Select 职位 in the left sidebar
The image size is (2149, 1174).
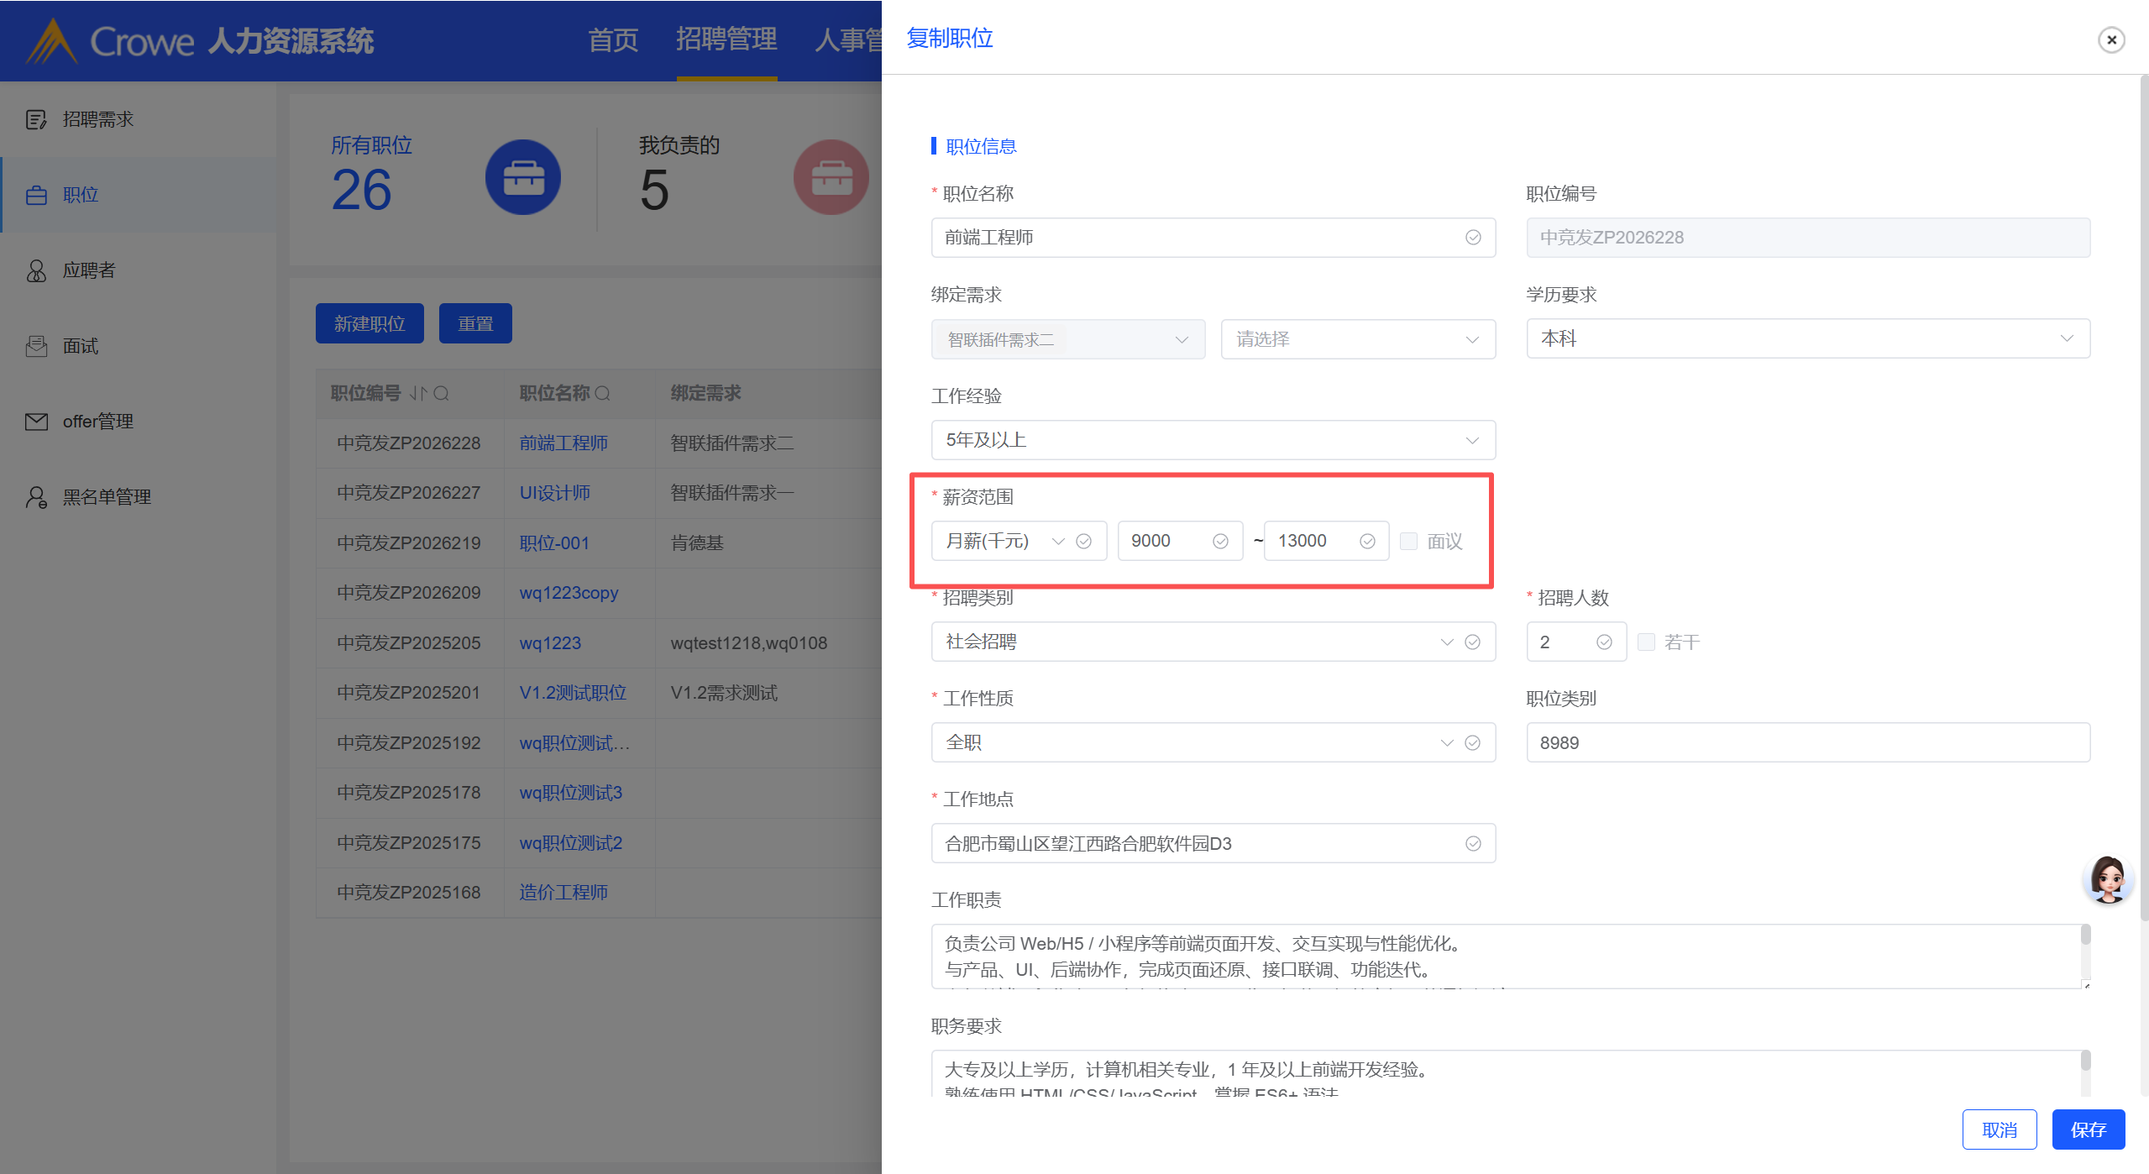[x=81, y=195]
